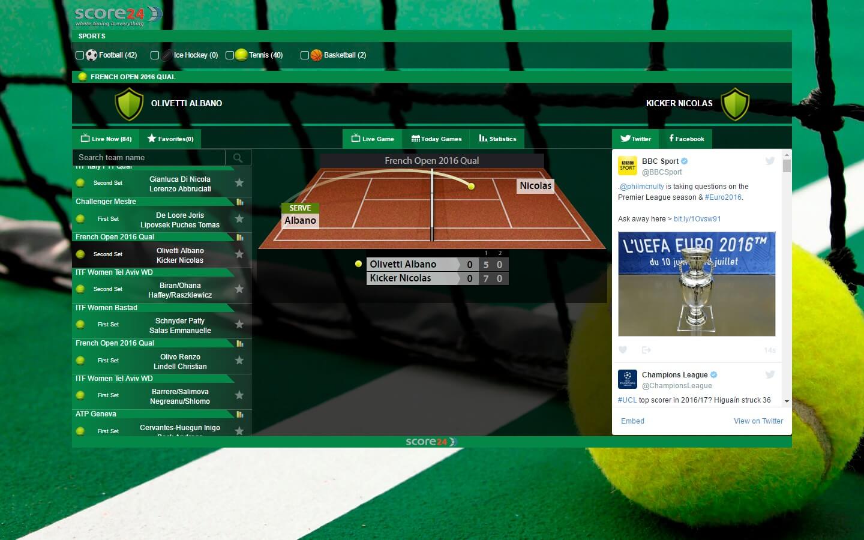
Task: Switch to the Statistics tab
Action: (497, 139)
